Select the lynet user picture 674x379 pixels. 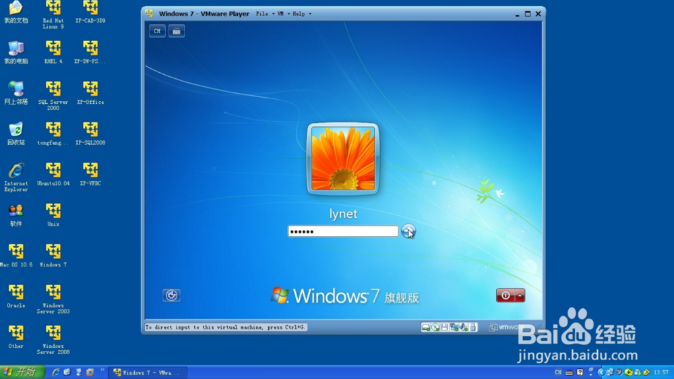[x=343, y=158]
